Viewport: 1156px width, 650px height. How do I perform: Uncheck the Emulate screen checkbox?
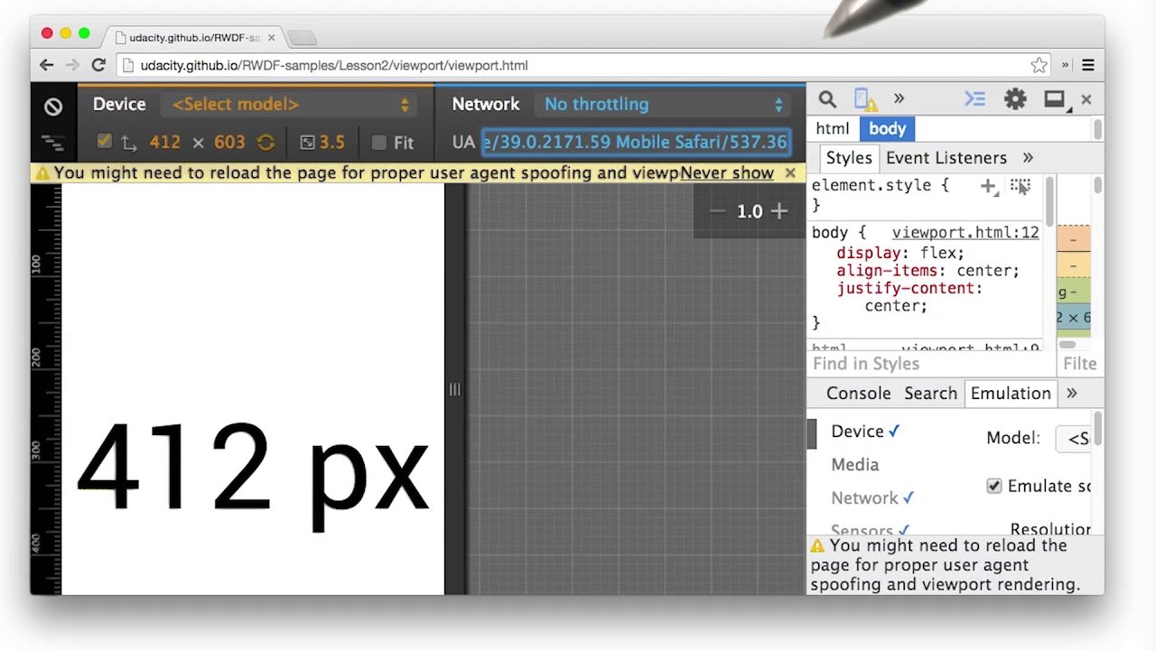click(994, 486)
